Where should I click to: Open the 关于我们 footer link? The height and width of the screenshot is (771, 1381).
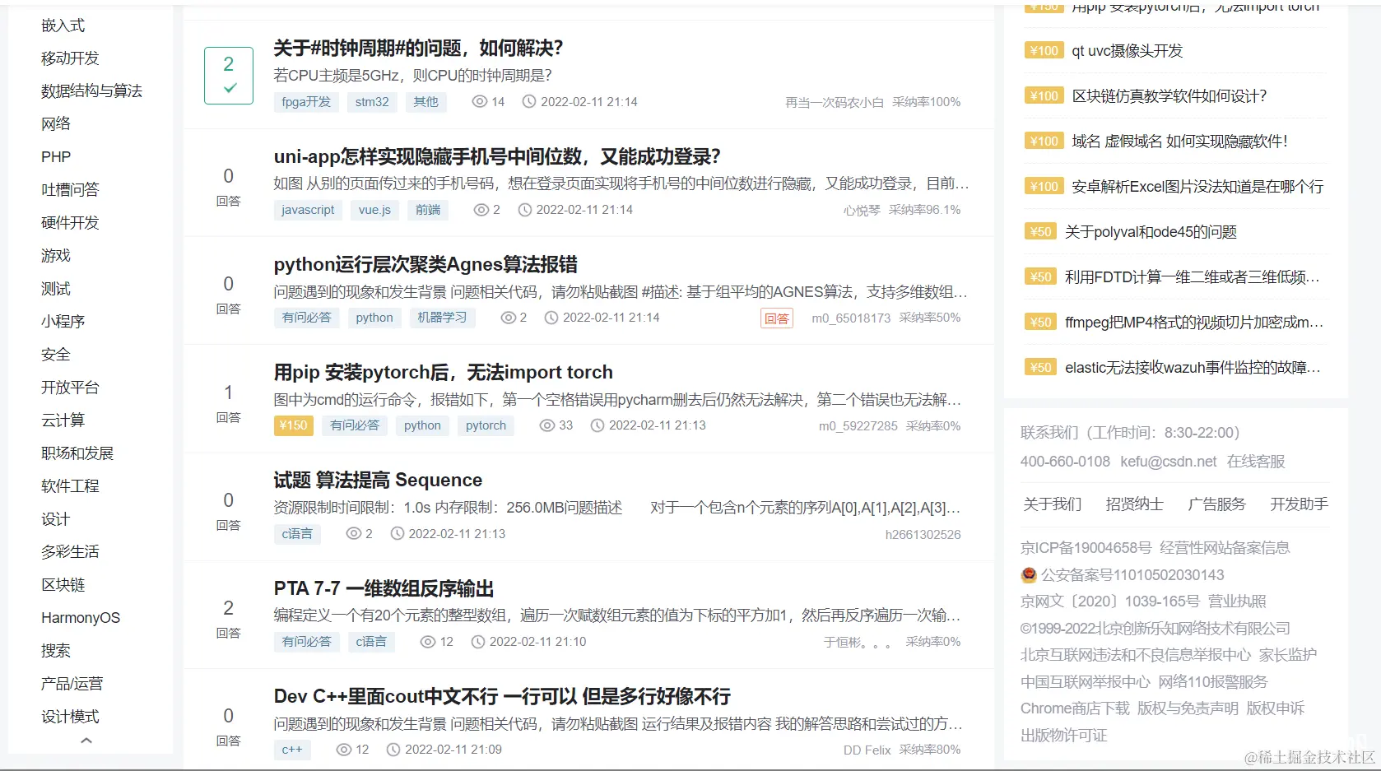(x=1053, y=504)
